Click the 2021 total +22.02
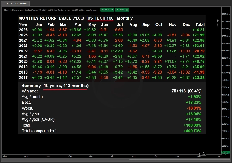232x163 pixels. coord(198,56)
